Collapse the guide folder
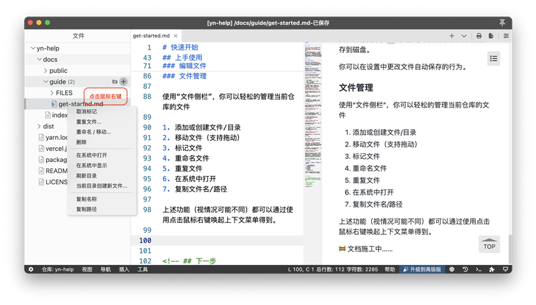This screenshot has width=536, height=305. coord(46,82)
